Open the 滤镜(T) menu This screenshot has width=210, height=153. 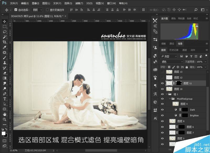[x=79, y=3]
